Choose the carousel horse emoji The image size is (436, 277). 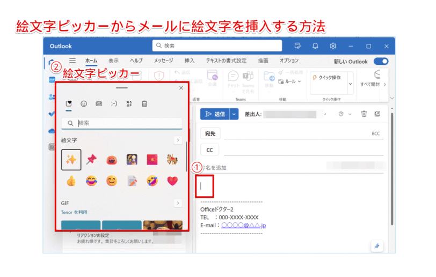(172, 159)
